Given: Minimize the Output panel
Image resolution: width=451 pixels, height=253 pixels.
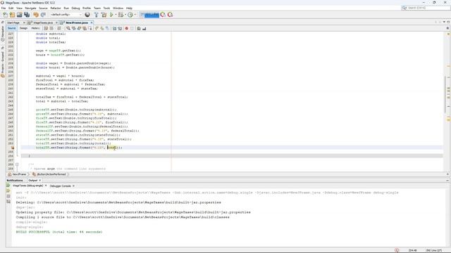Looking at the screenshot, I should [447, 181].
